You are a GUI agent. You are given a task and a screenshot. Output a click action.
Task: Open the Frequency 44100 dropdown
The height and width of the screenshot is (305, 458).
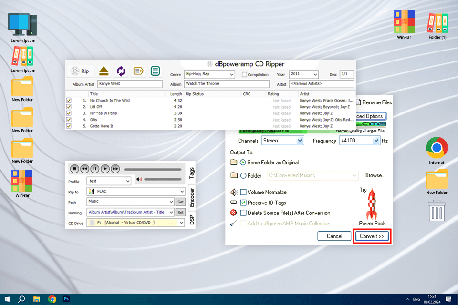click(376, 141)
